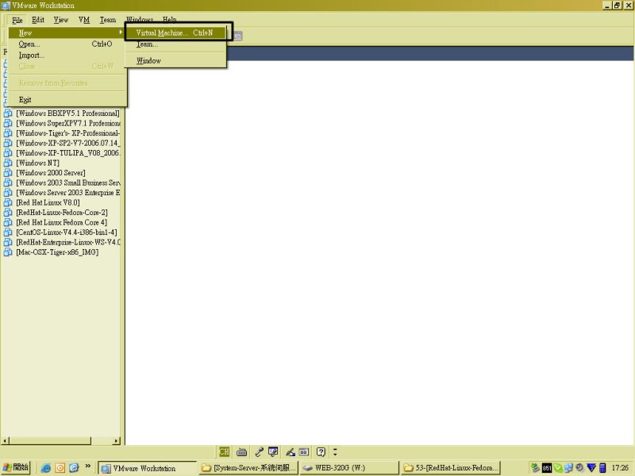Click Open in the File menu
This screenshot has width=635, height=476.
[67, 44]
